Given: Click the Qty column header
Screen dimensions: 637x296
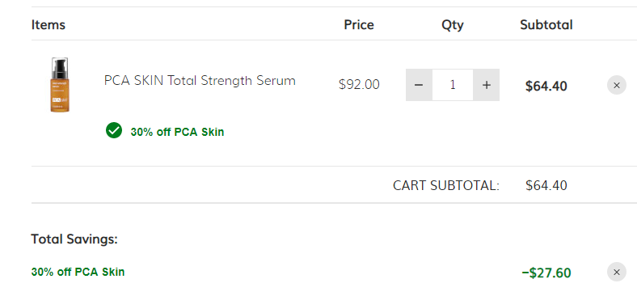Looking at the screenshot, I should [x=453, y=25].
